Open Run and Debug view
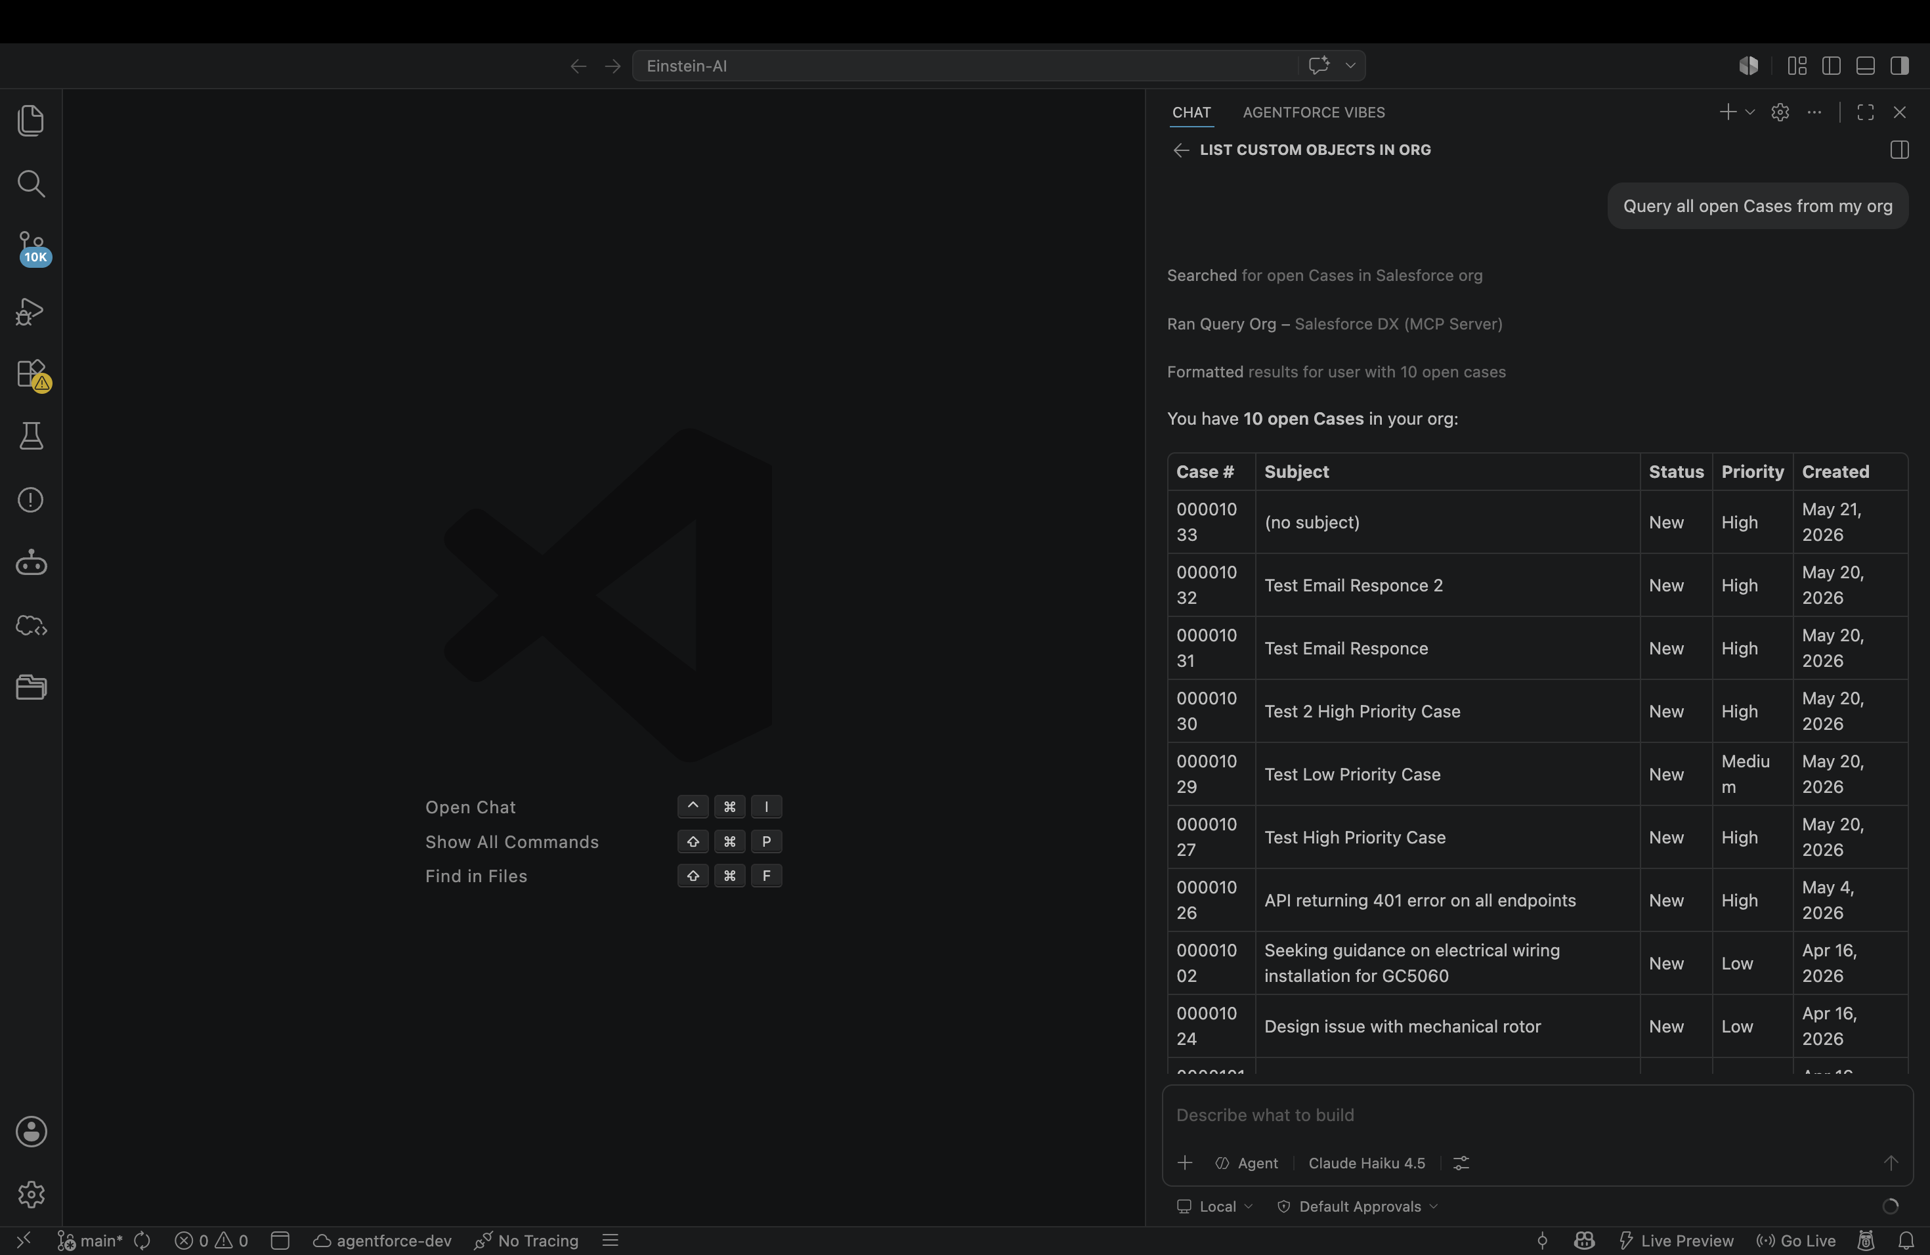Screen dimensions: 1930x1255 [31, 311]
